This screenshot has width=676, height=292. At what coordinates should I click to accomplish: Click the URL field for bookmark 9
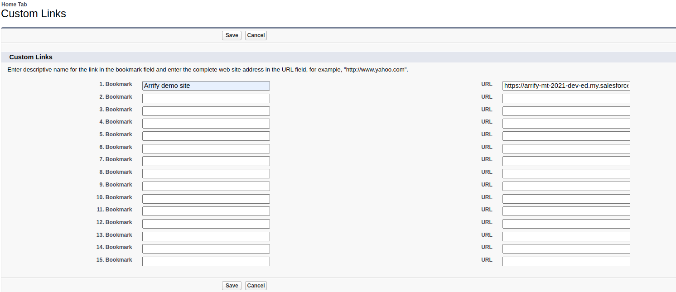566,186
